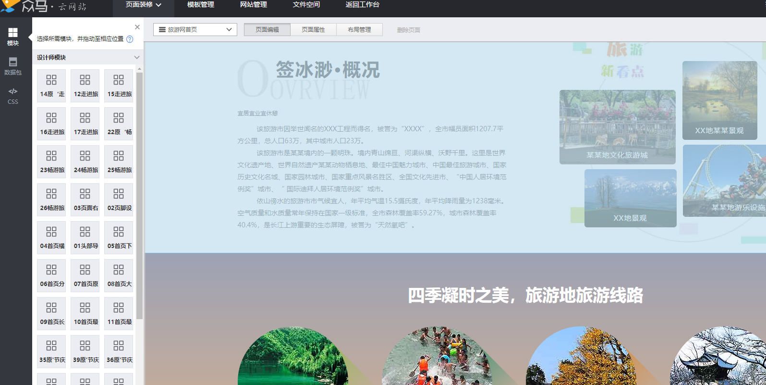Select module 08首页大

coord(119,275)
